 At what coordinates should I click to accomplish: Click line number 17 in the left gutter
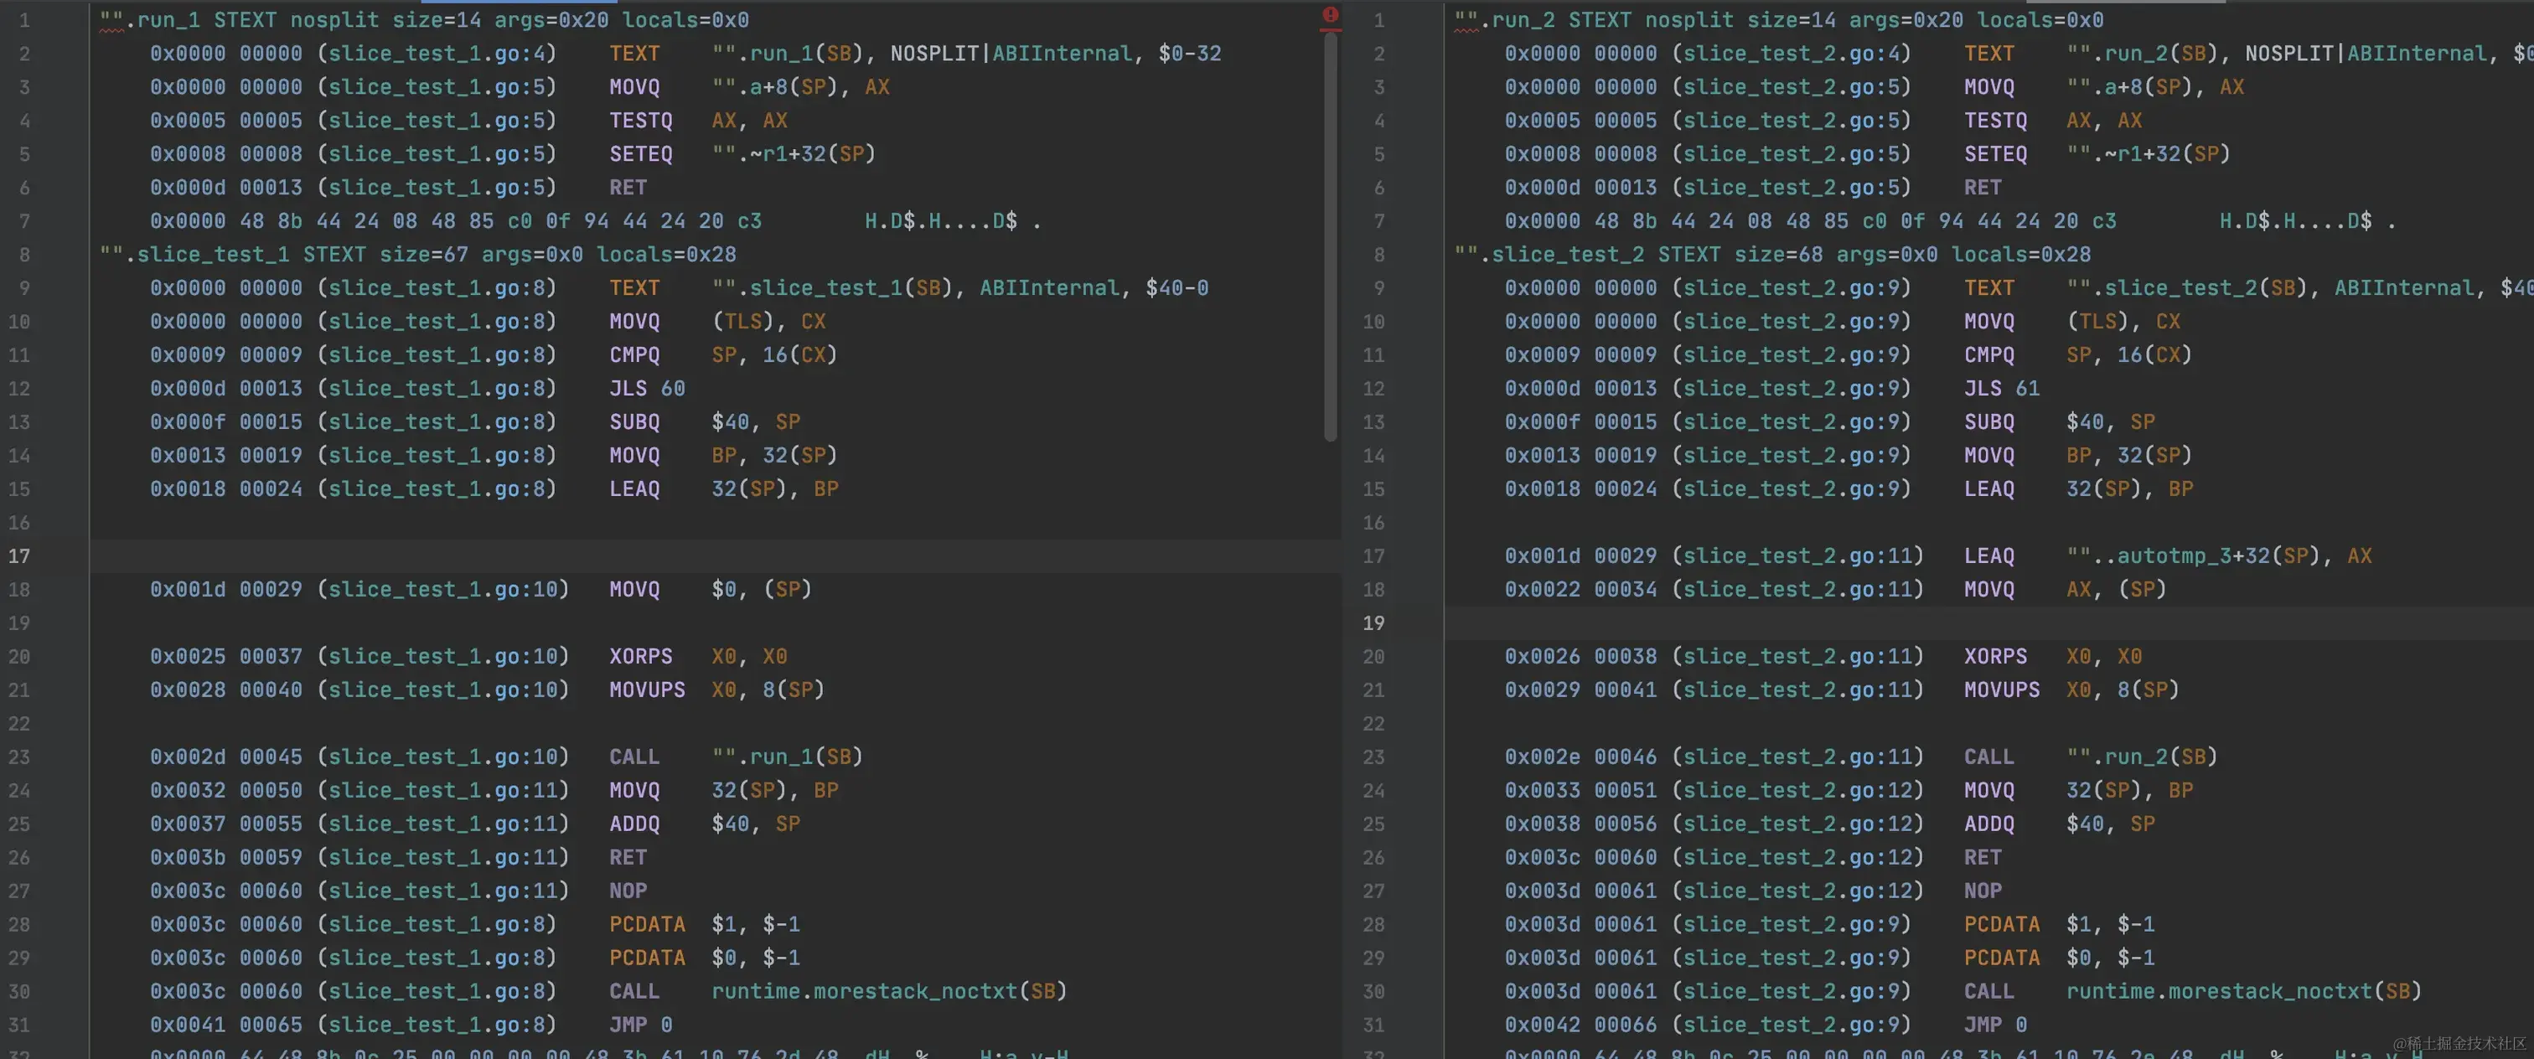(x=19, y=555)
